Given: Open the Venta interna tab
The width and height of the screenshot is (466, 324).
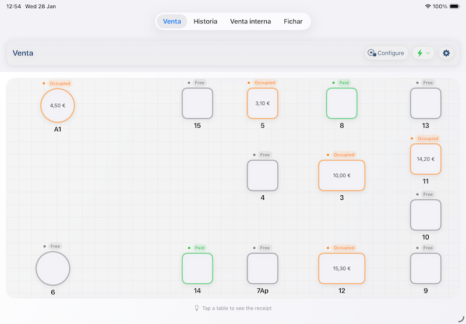Looking at the screenshot, I should pyautogui.click(x=250, y=22).
